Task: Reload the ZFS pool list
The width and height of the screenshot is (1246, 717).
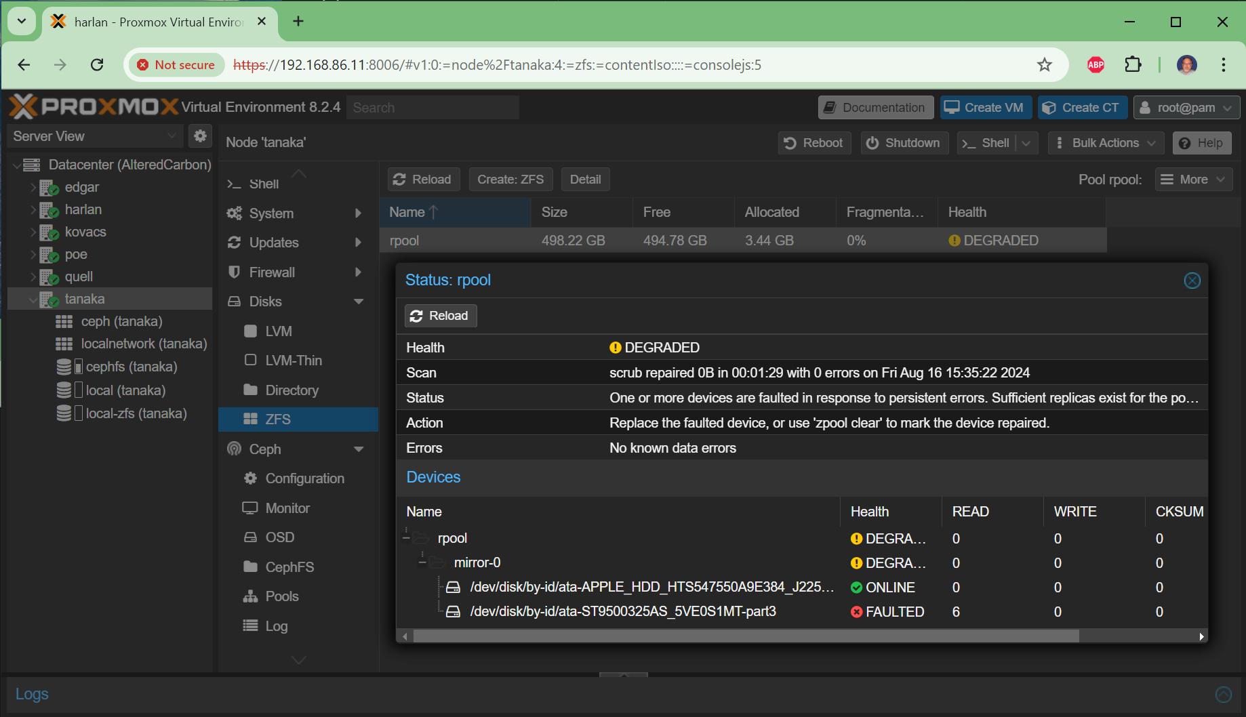Action: pos(424,180)
